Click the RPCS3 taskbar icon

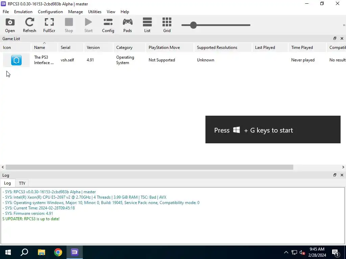(75, 252)
